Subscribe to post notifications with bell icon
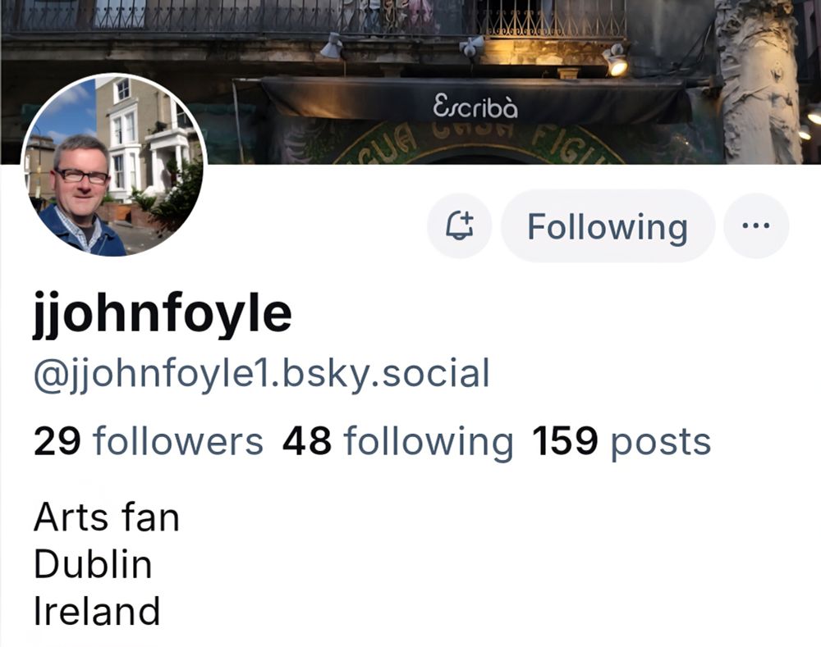 (x=459, y=226)
